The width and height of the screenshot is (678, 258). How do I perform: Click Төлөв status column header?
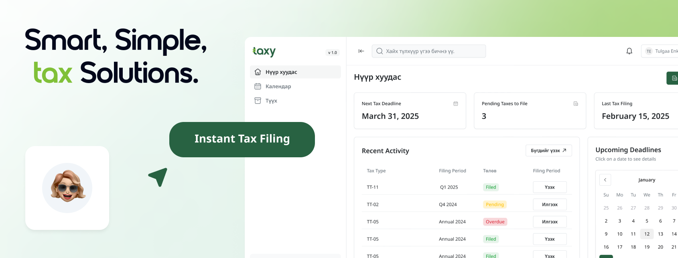click(490, 171)
